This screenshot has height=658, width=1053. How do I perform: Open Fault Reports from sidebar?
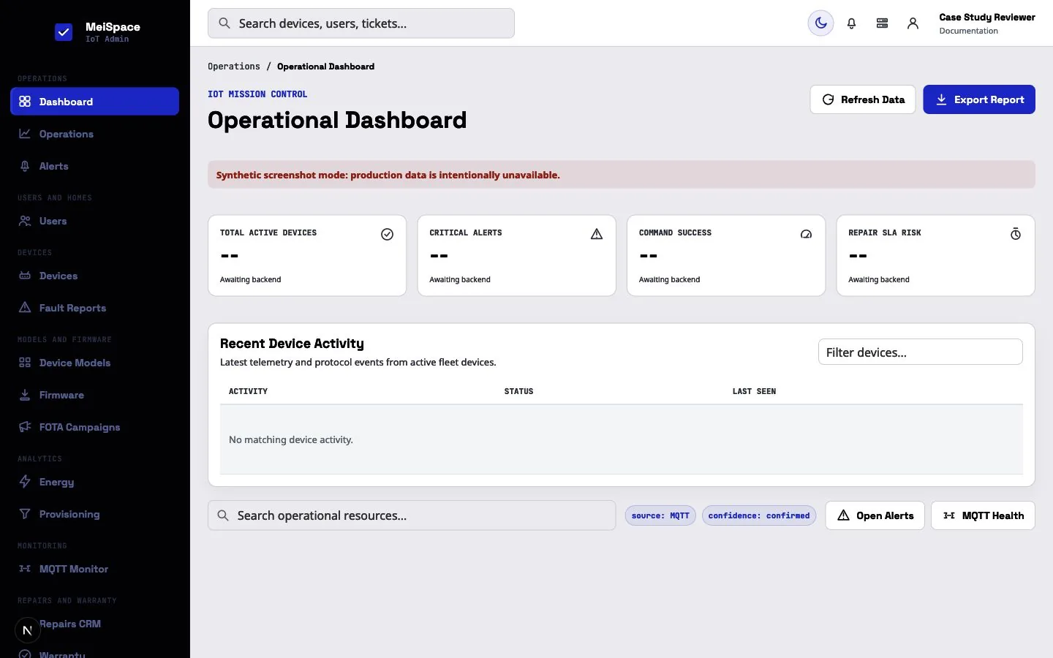point(94,308)
